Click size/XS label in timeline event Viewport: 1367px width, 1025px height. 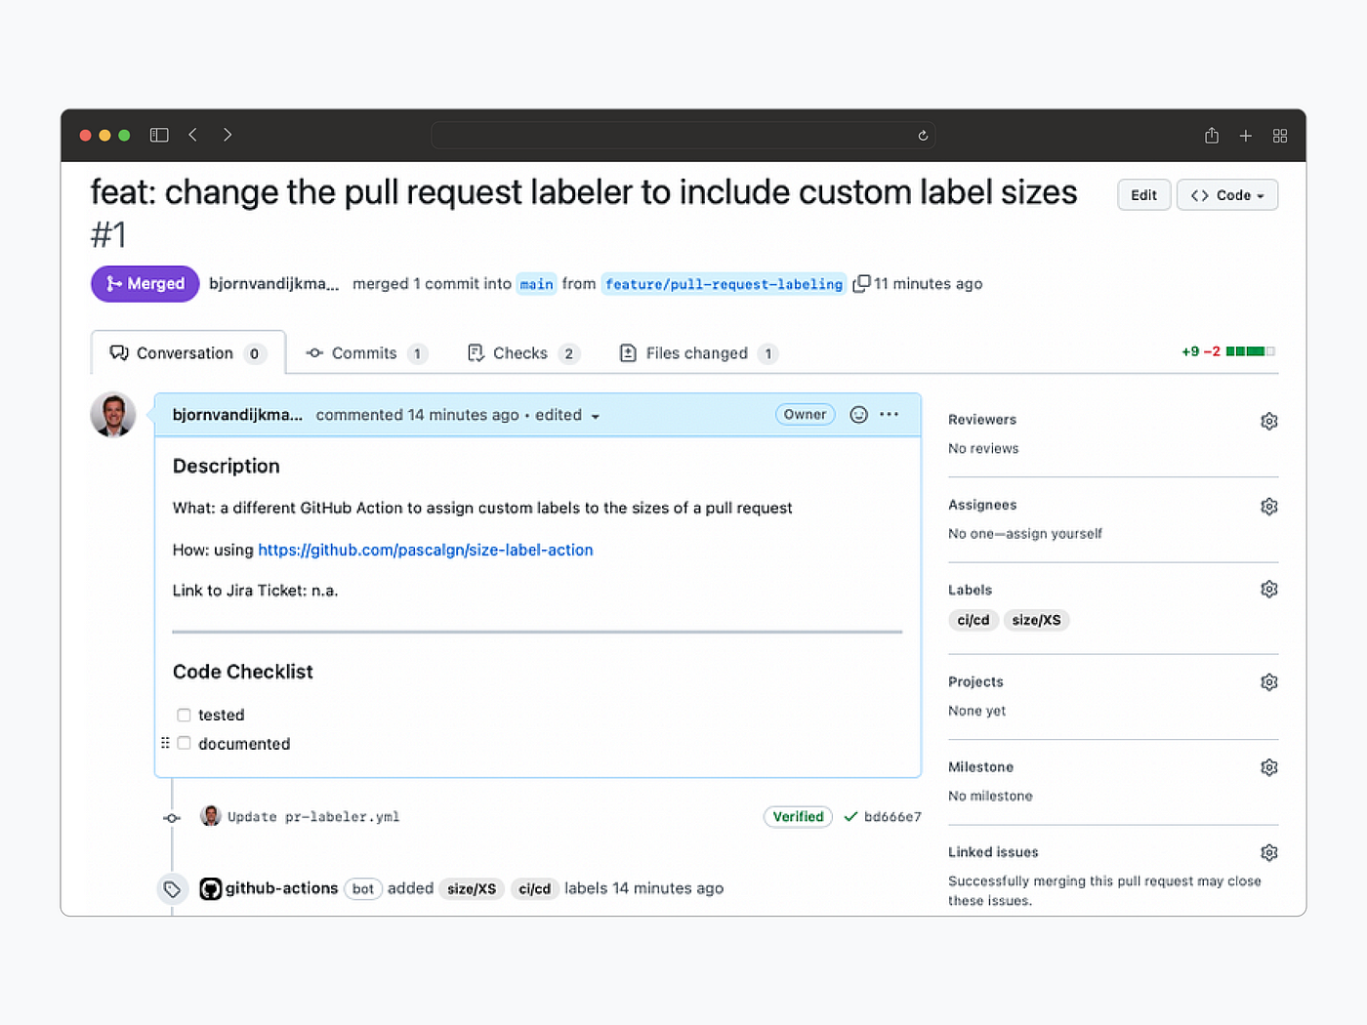(472, 888)
